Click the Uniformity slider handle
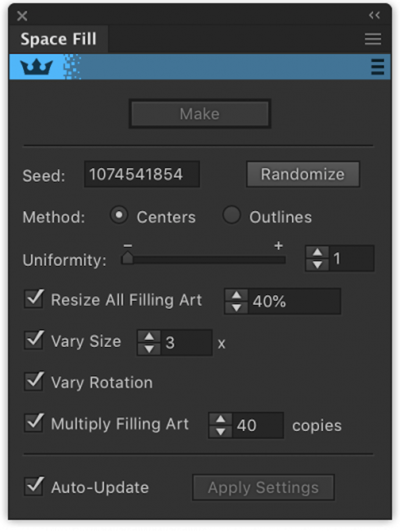 127,258
